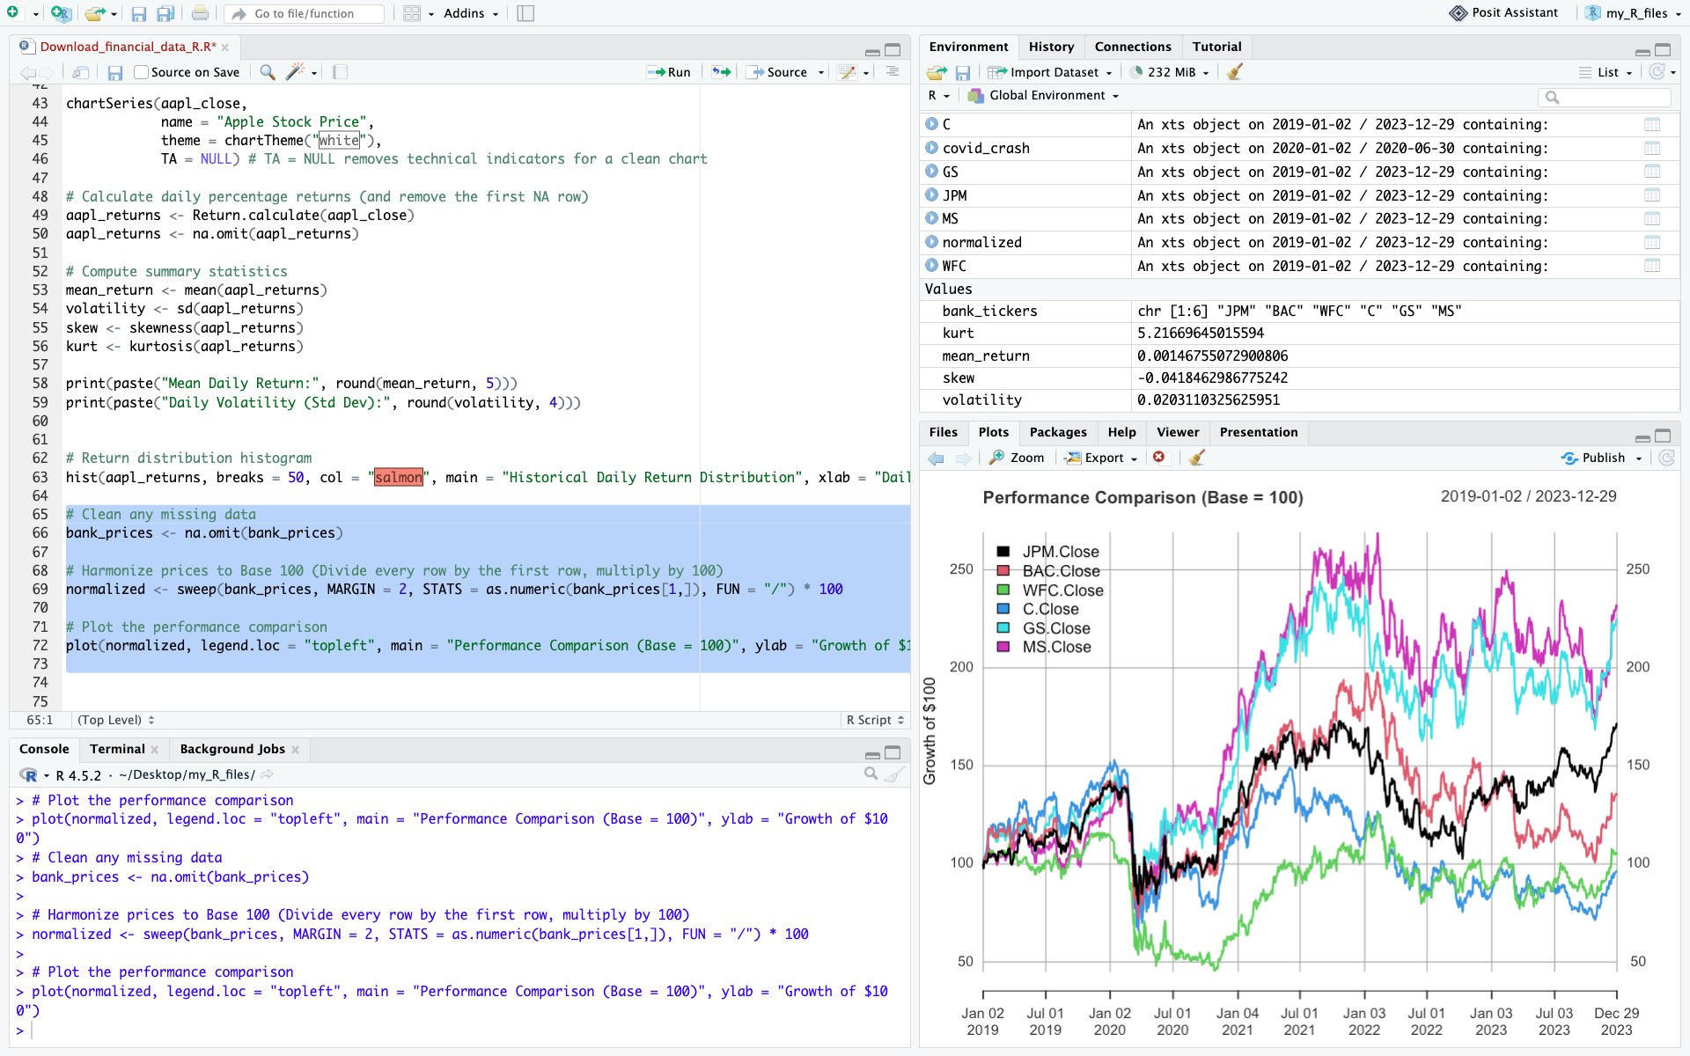Open the Help tab
The height and width of the screenshot is (1056, 1690).
pyautogui.click(x=1121, y=432)
